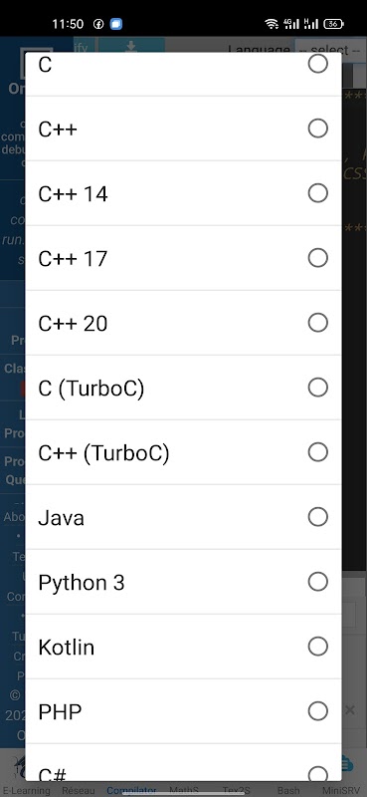Tap the battery indicator icon
The width and height of the screenshot is (367, 797).
(334, 23)
